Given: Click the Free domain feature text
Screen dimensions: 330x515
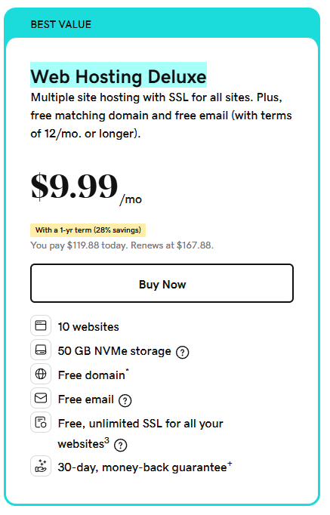Looking at the screenshot, I should click(93, 375).
